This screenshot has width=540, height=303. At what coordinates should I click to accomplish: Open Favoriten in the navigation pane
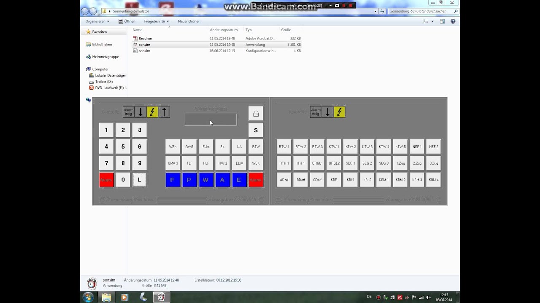[99, 32]
